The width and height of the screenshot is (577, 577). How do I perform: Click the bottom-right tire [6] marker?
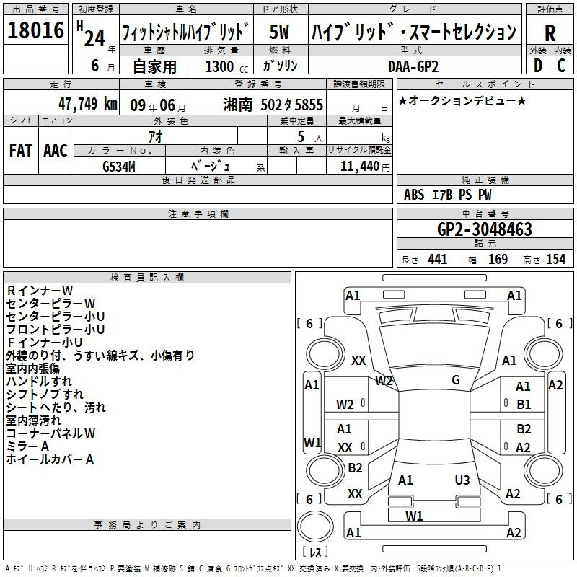558,499
